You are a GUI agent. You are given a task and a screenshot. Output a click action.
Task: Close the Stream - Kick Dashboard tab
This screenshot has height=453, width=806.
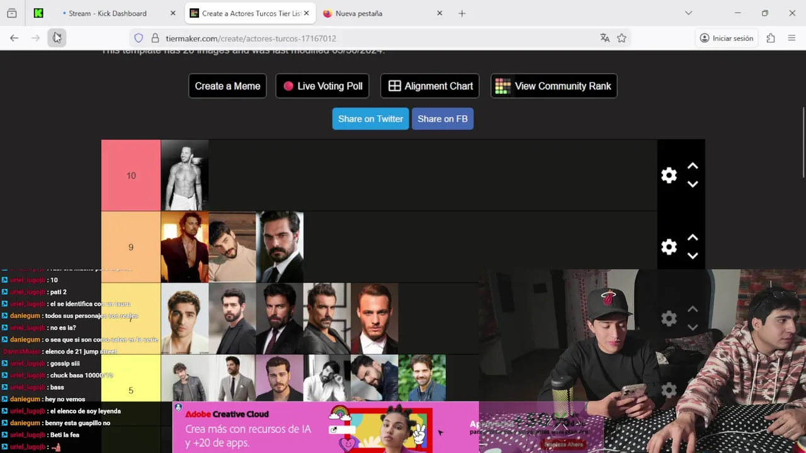coord(173,13)
